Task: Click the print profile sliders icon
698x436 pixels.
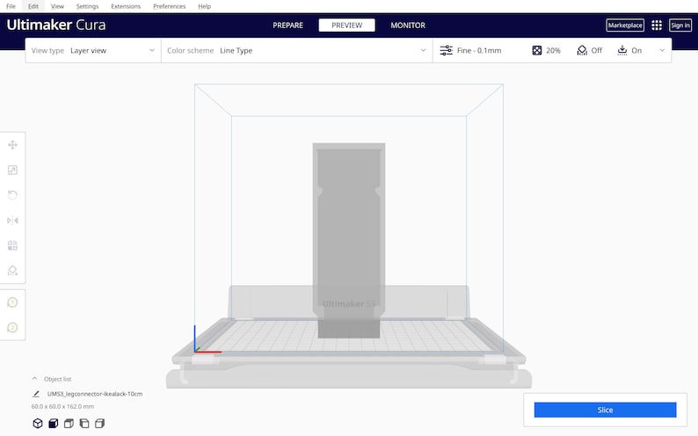Action: pos(446,50)
